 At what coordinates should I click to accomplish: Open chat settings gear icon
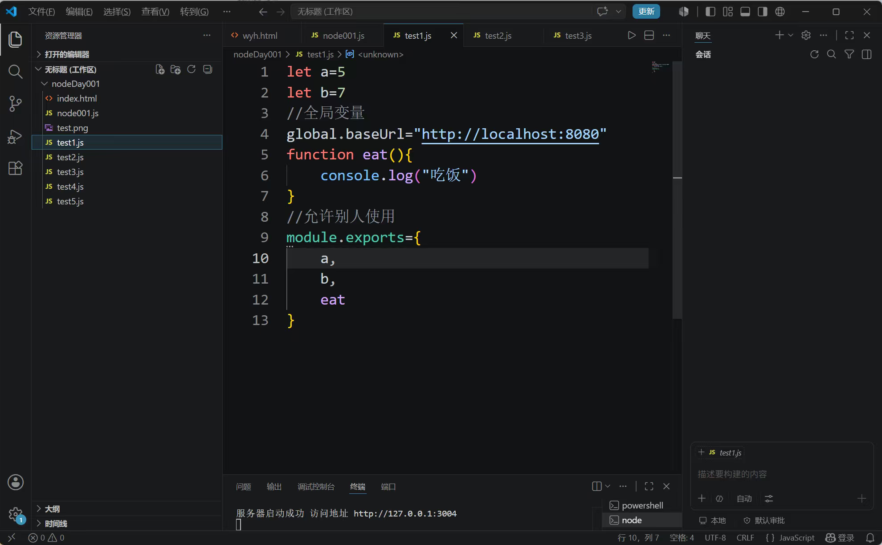pos(806,35)
